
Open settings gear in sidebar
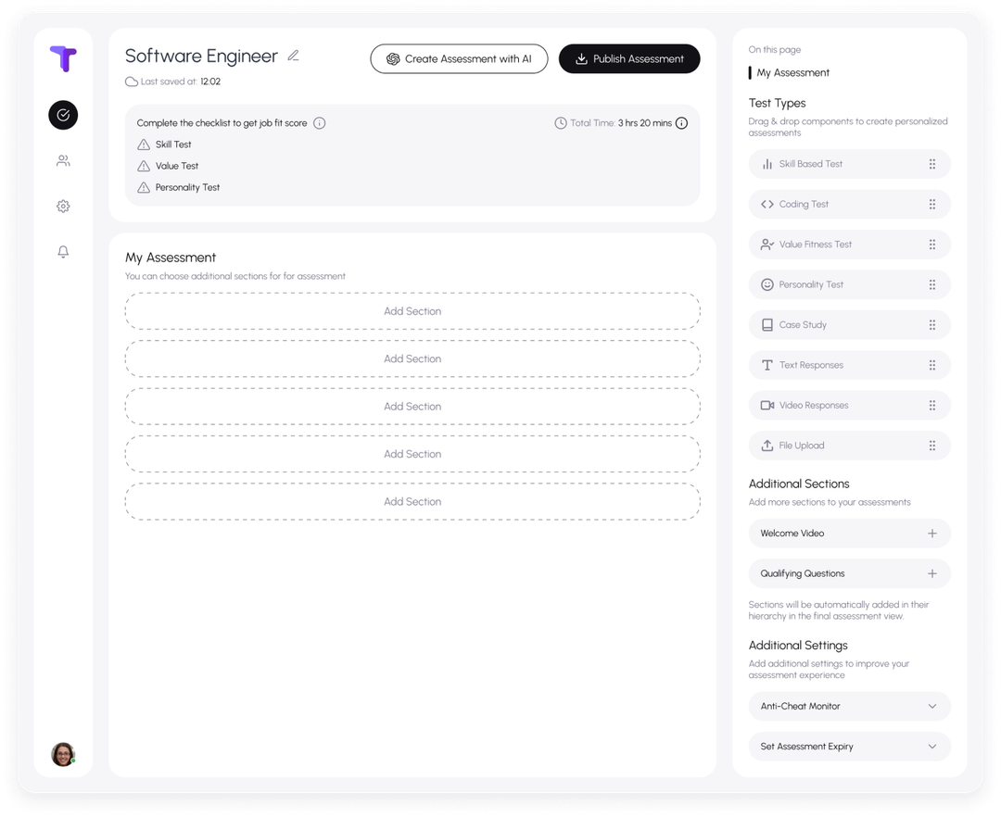[63, 206]
